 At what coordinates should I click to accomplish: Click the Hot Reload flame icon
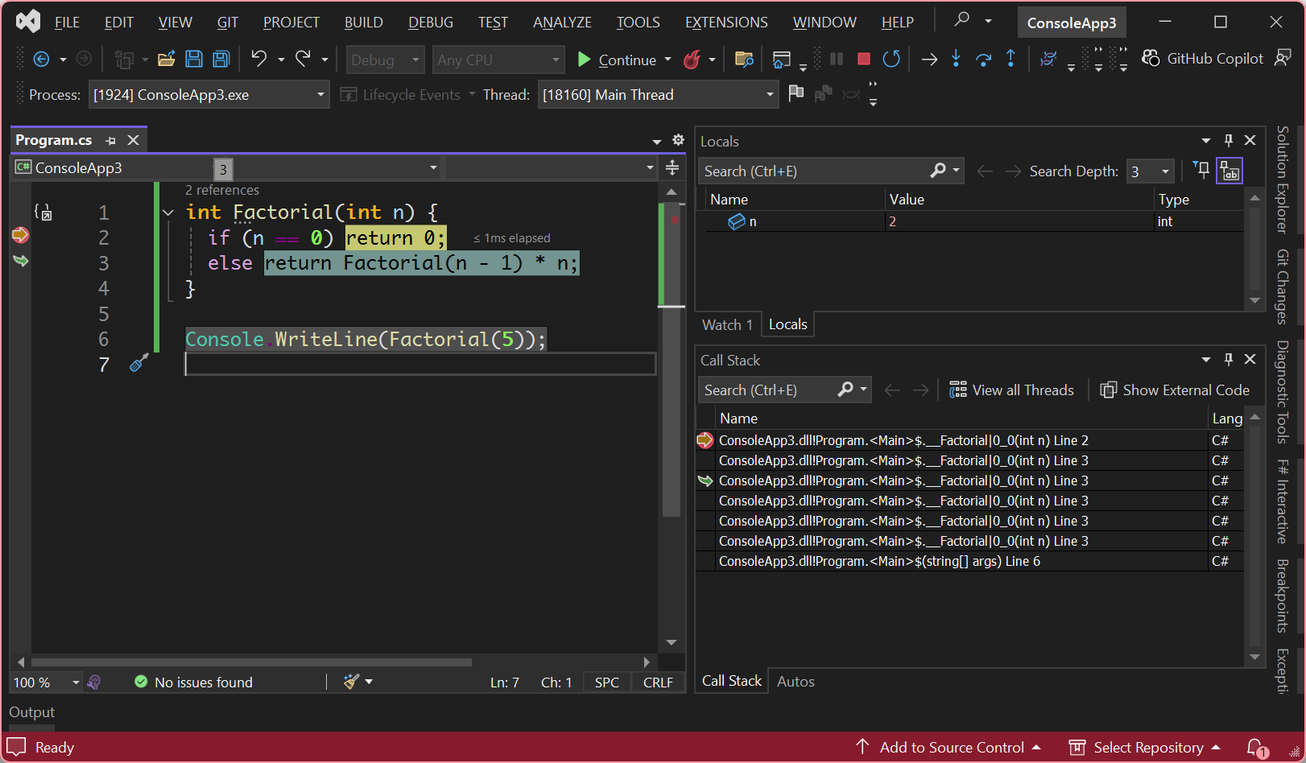692,60
